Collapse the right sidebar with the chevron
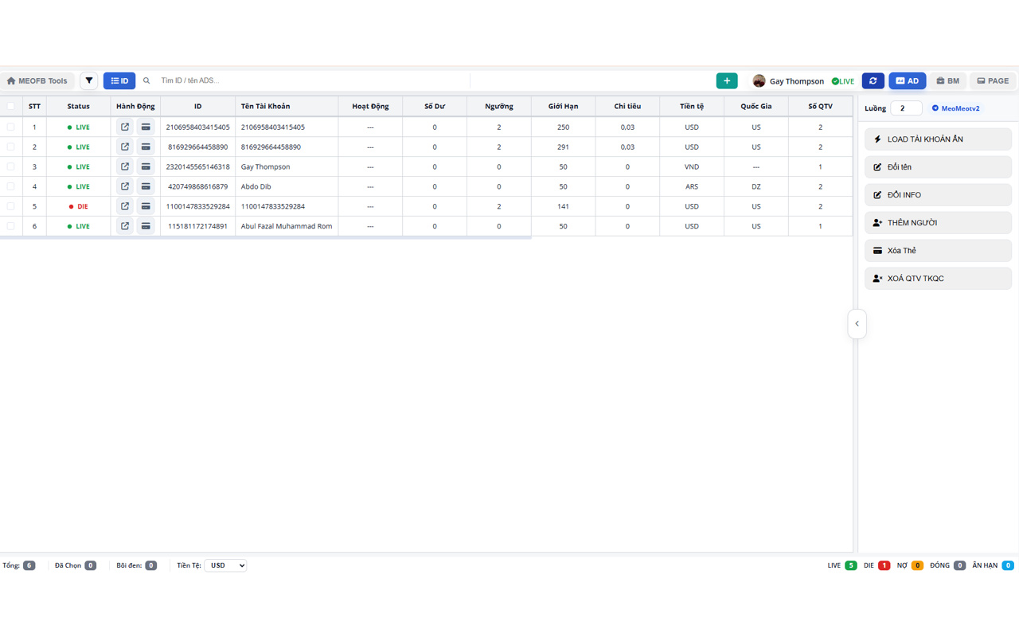This screenshot has height=637, width=1019. click(x=857, y=323)
